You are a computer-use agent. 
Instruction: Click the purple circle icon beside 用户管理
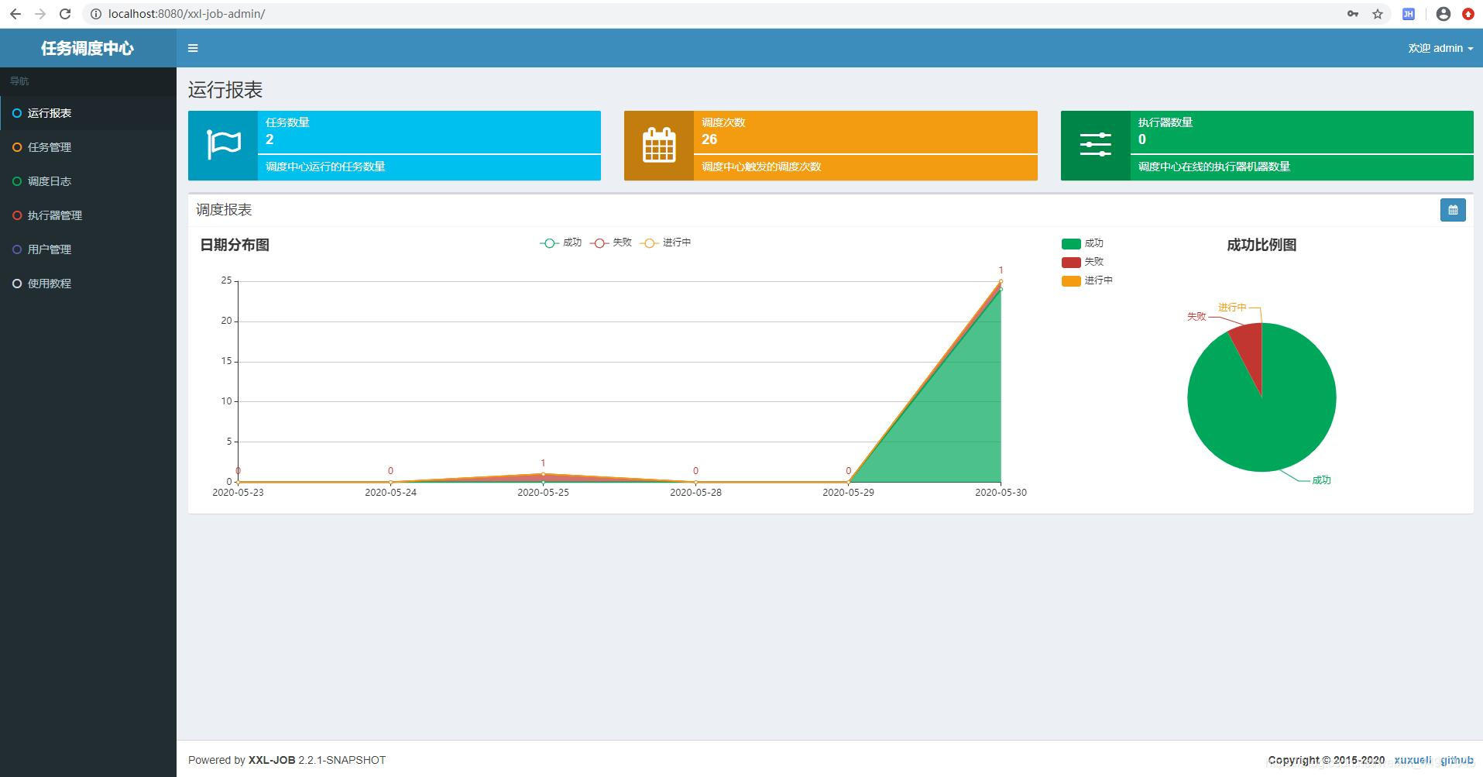click(17, 249)
